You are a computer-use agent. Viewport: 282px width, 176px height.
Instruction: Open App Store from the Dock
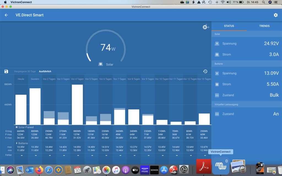tap(164, 170)
